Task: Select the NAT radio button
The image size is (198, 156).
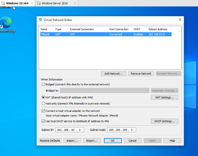Action: (x=43, y=97)
